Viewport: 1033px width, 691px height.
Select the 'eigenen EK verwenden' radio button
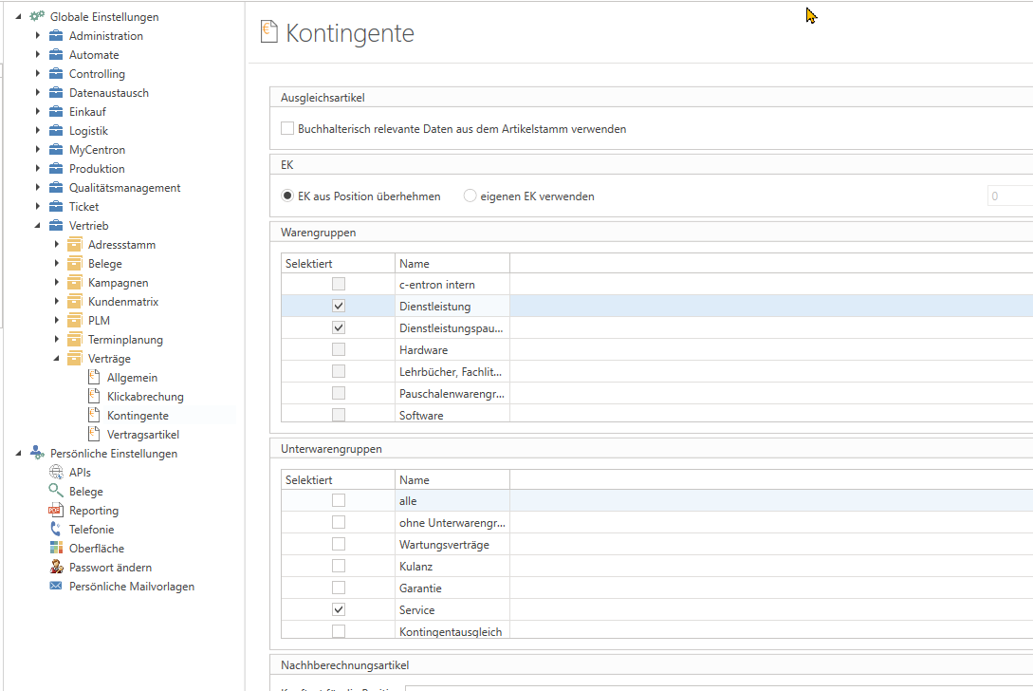[x=470, y=196]
